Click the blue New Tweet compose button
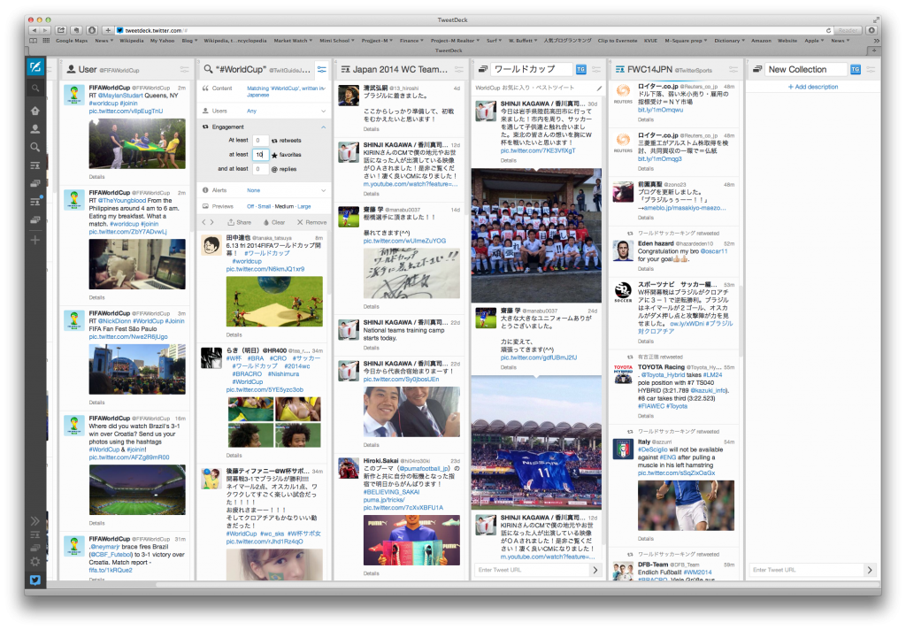The image size is (906, 630). (35, 67)
